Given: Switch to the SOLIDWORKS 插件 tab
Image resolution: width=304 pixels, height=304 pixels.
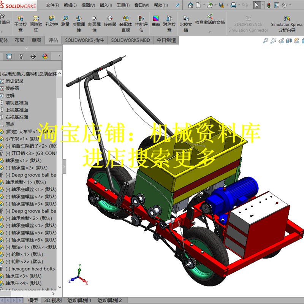Looking at the screenshot, I should click(84, 40).
